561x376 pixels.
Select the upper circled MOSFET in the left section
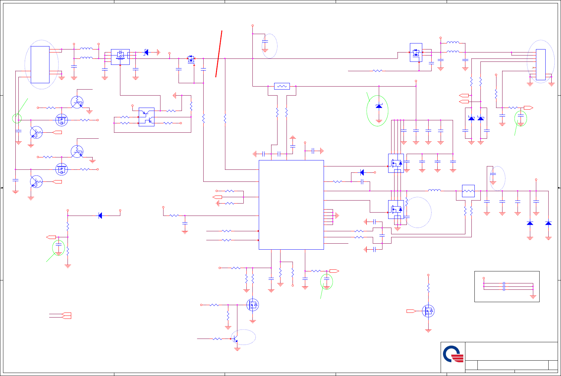[x=62, y=120]
